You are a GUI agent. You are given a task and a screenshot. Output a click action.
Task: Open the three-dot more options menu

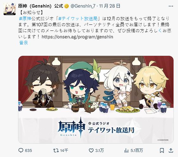click(x=171, y=6)
